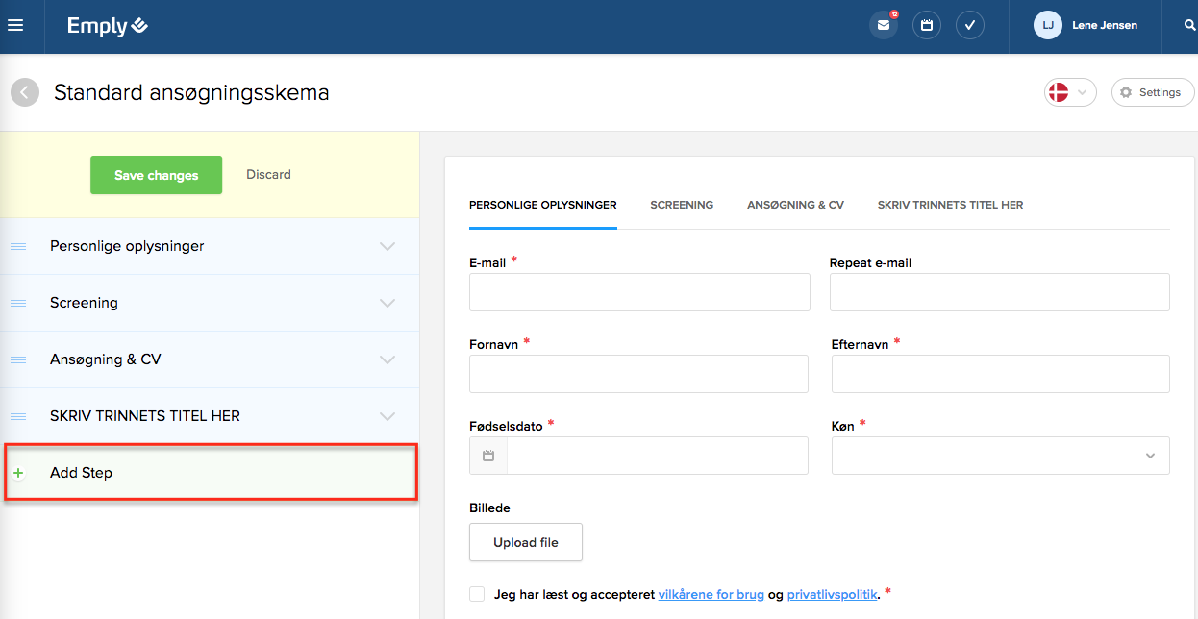Switch to the SCREENING tab
Screen dimensions: 1198x619
(x=682, y=205)
